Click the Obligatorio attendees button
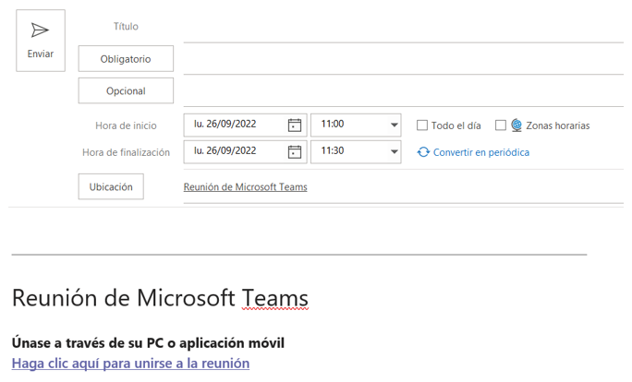 [x=126, y=59]
